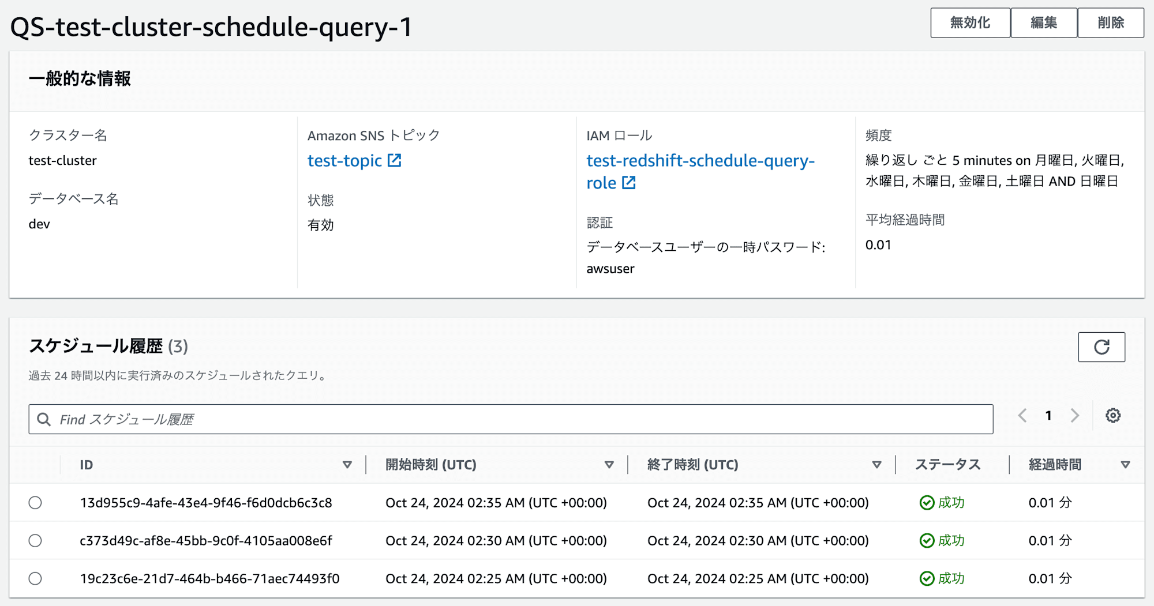Click the ステータス column header
This screenshot has height=606, width=1154.
(948, 465)
